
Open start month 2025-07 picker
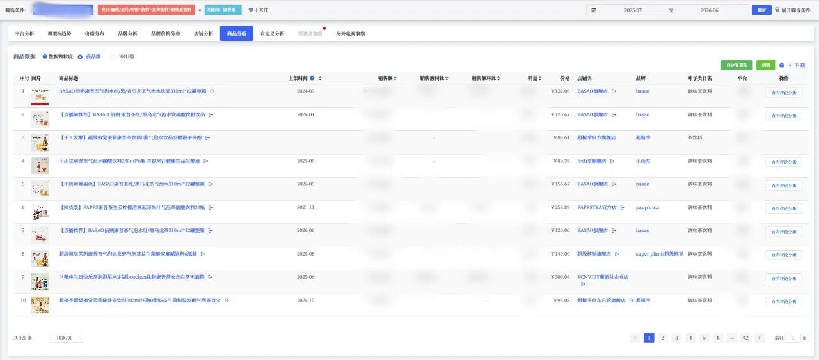pyautogui.click(x=633, y=10)
